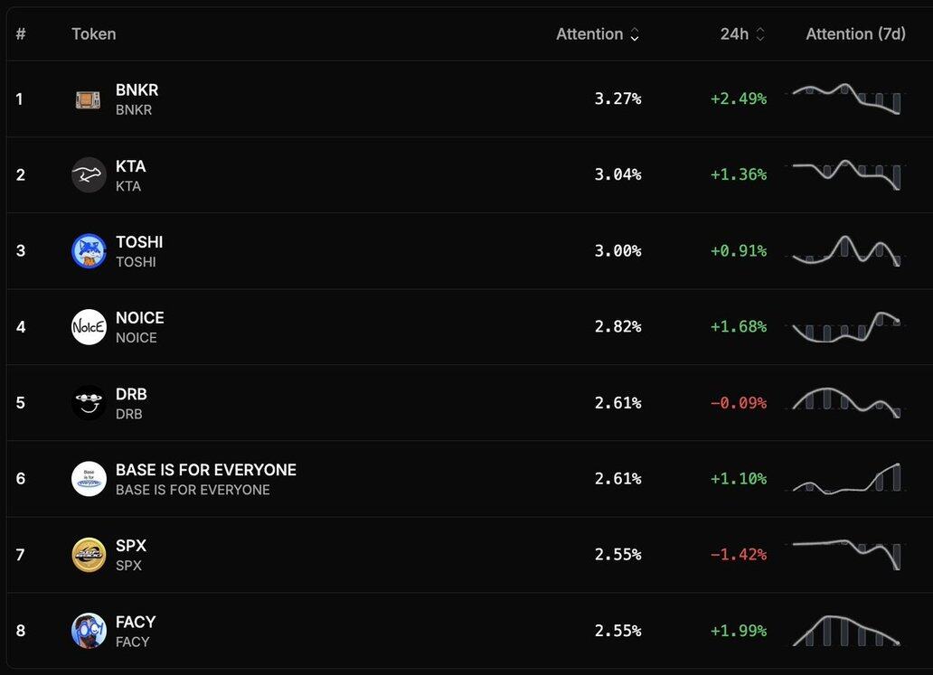Open the BASE IS FOR EVERYONE name link
The width and height of the screenshot is (933, 675).
pos(206,470)
